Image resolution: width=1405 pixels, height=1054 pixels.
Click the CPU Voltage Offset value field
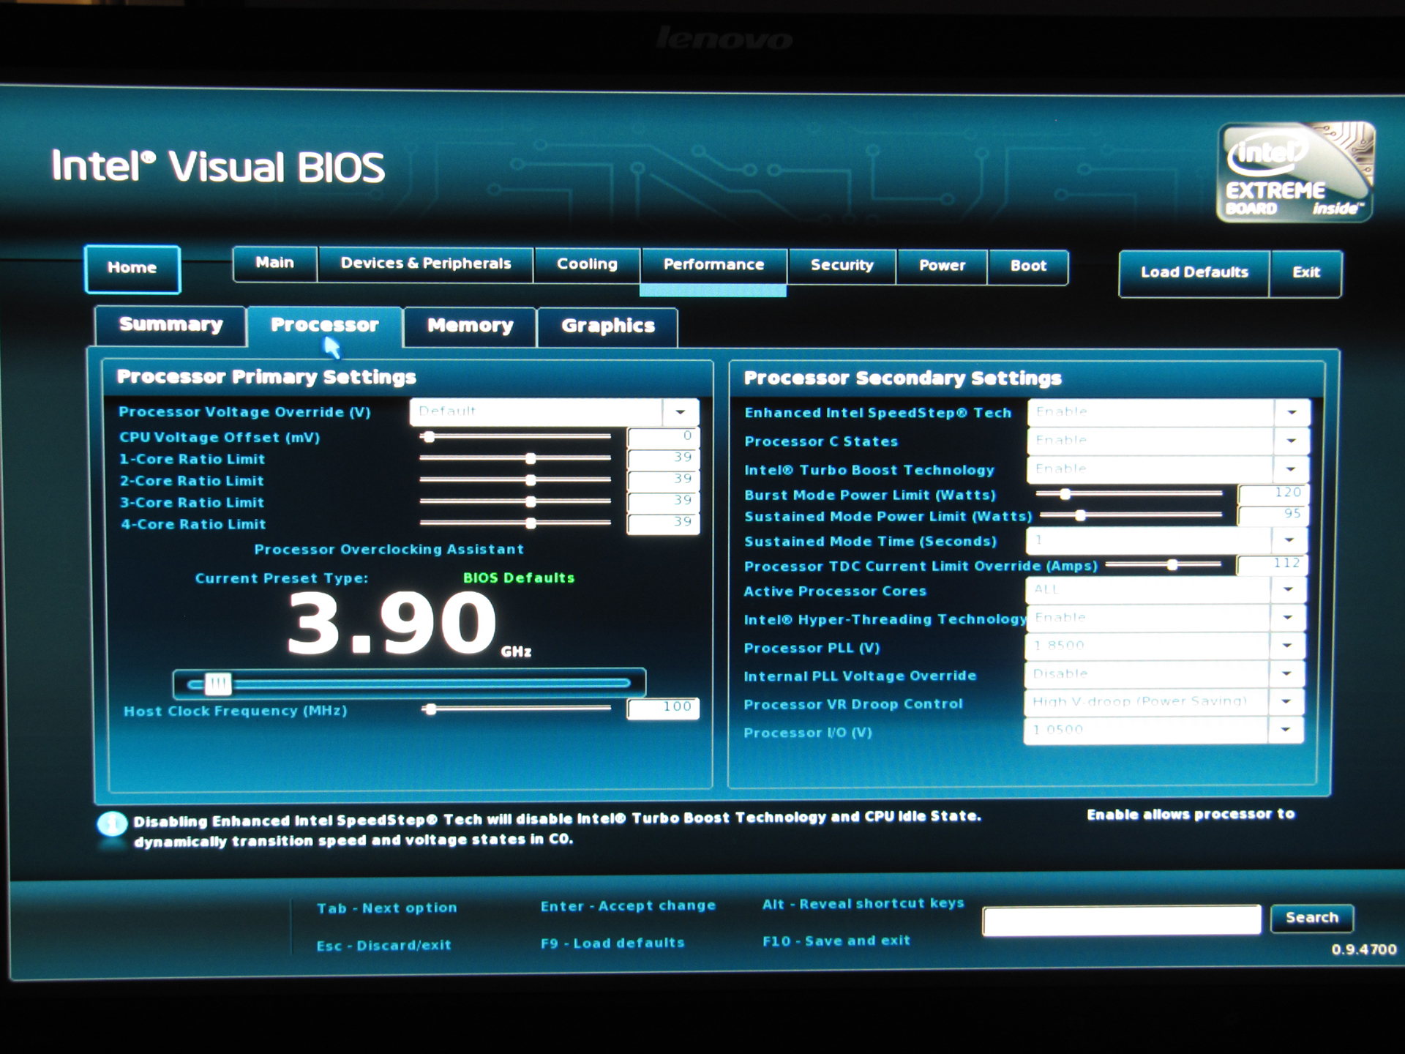[x=663, y=437]
